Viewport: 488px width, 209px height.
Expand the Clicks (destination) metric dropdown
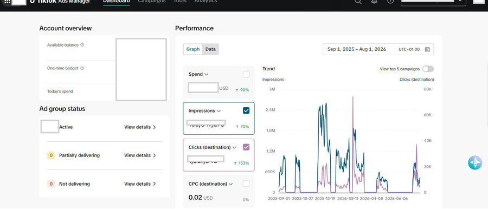[234, 147]
